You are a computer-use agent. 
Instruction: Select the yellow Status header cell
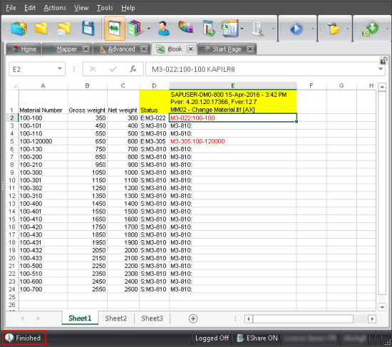coord(154,102)
